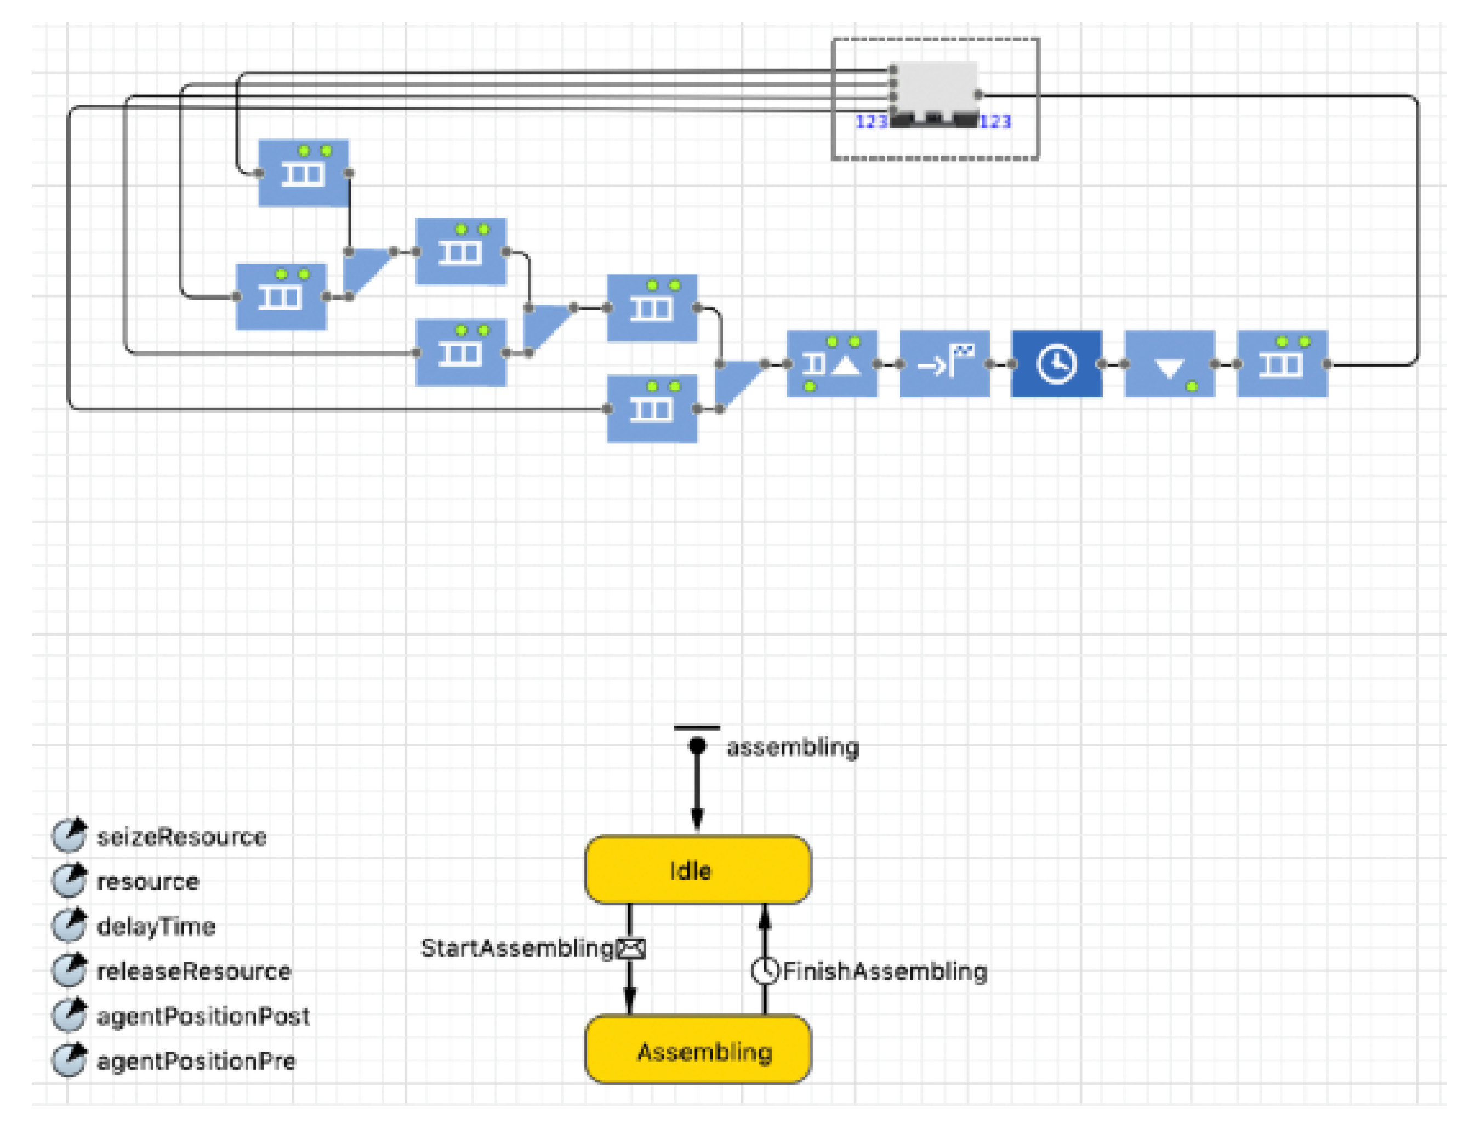Click the Release block with down triangle
This screenshot has width=1469, height=1136.
pyautogui.click(x=1169, y=364)
